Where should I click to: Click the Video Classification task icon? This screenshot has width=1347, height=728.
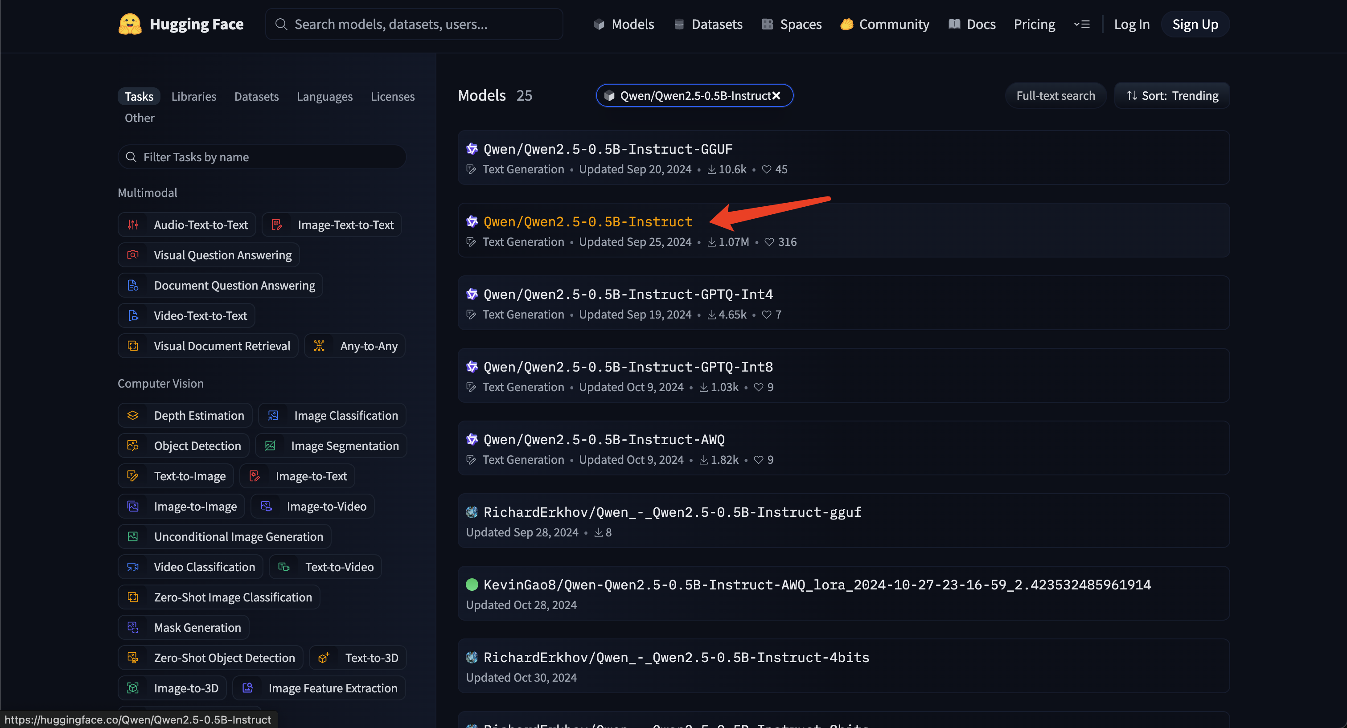[x=133, y=567]
